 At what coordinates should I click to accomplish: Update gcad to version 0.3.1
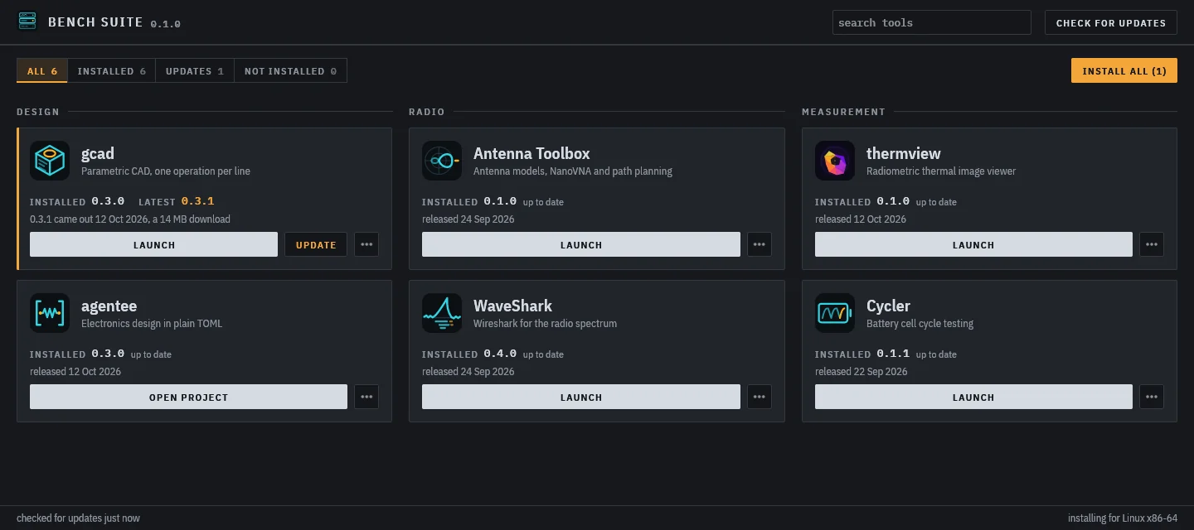[316, 244]
